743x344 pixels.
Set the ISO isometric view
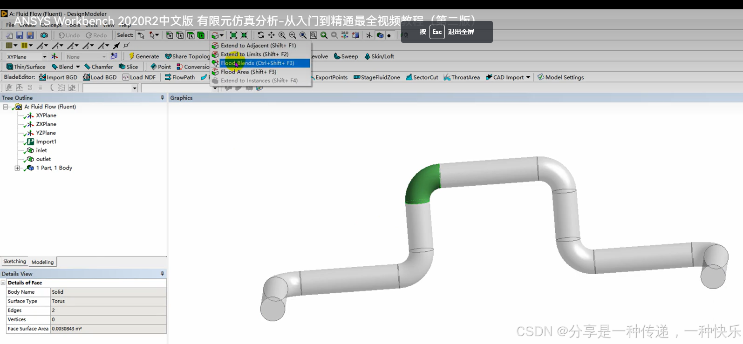click(345, 35)
